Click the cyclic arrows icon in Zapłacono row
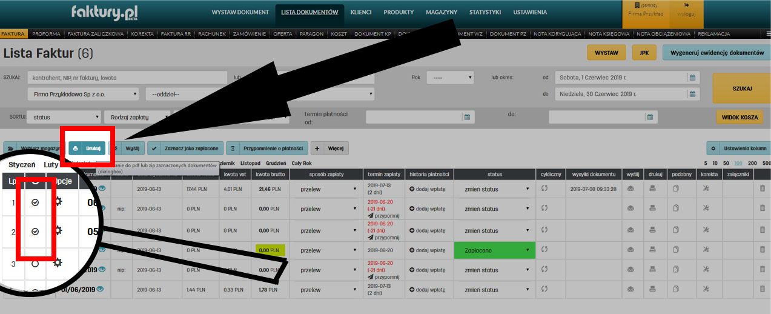The height and width of the screenshot is (314, 771). 544,250
